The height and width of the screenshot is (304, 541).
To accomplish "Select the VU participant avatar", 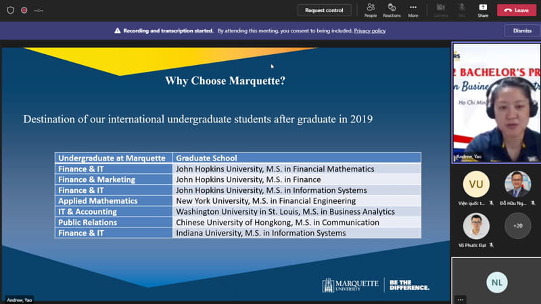I will pos(475,184).
